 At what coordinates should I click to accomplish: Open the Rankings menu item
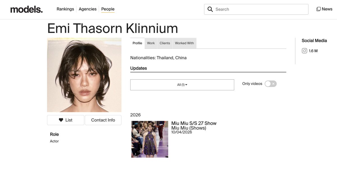(65, 9)
